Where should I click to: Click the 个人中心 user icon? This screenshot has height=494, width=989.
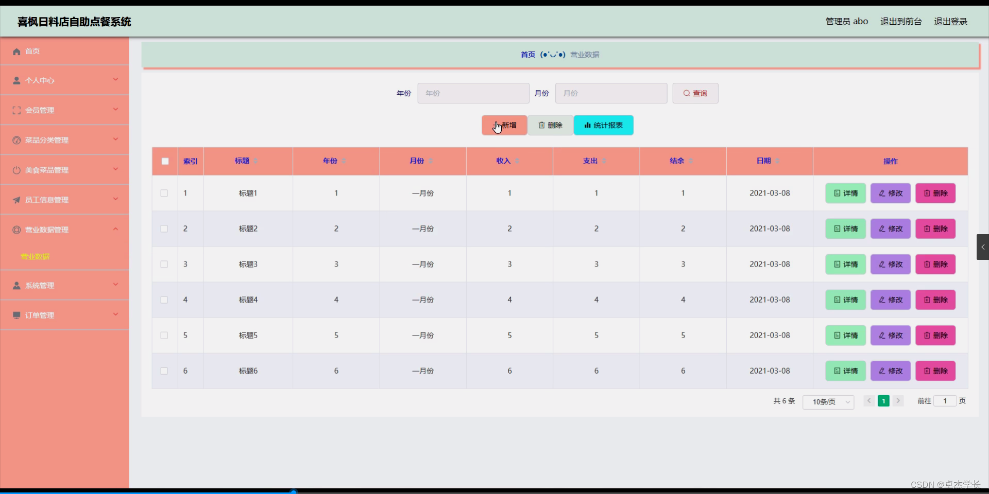[x=16, y=80]
